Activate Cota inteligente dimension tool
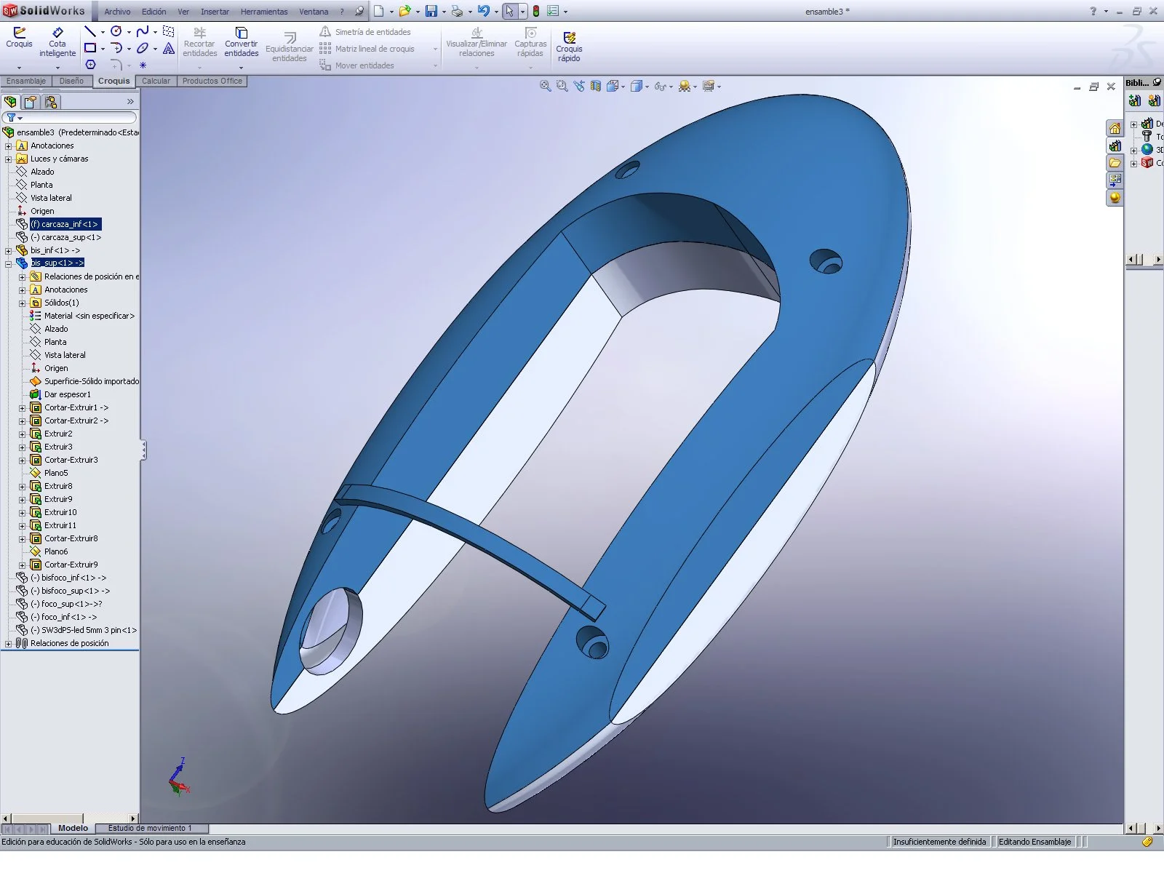 [57, 42]
